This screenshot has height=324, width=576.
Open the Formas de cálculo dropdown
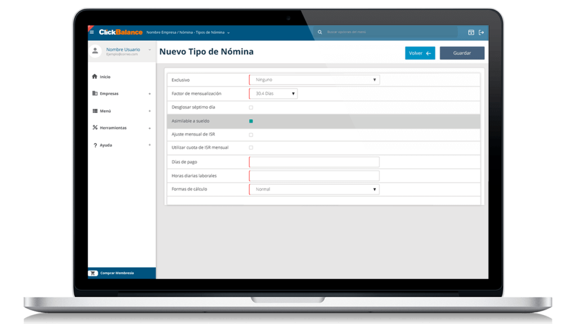click(314, 190)
